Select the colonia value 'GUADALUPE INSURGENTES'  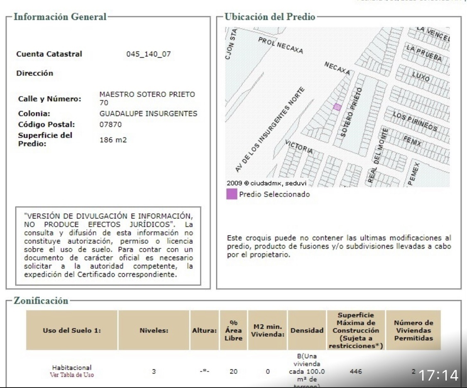point(148,114)
